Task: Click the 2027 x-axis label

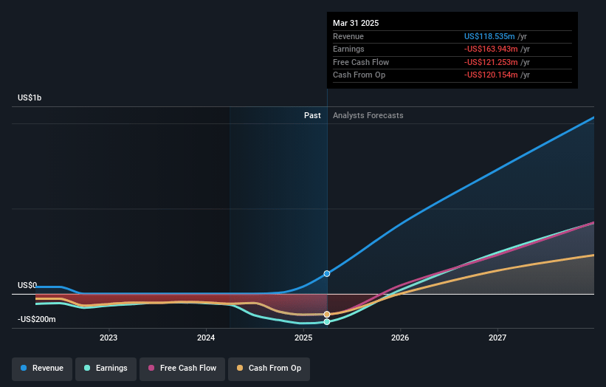Action: [497, 338]
